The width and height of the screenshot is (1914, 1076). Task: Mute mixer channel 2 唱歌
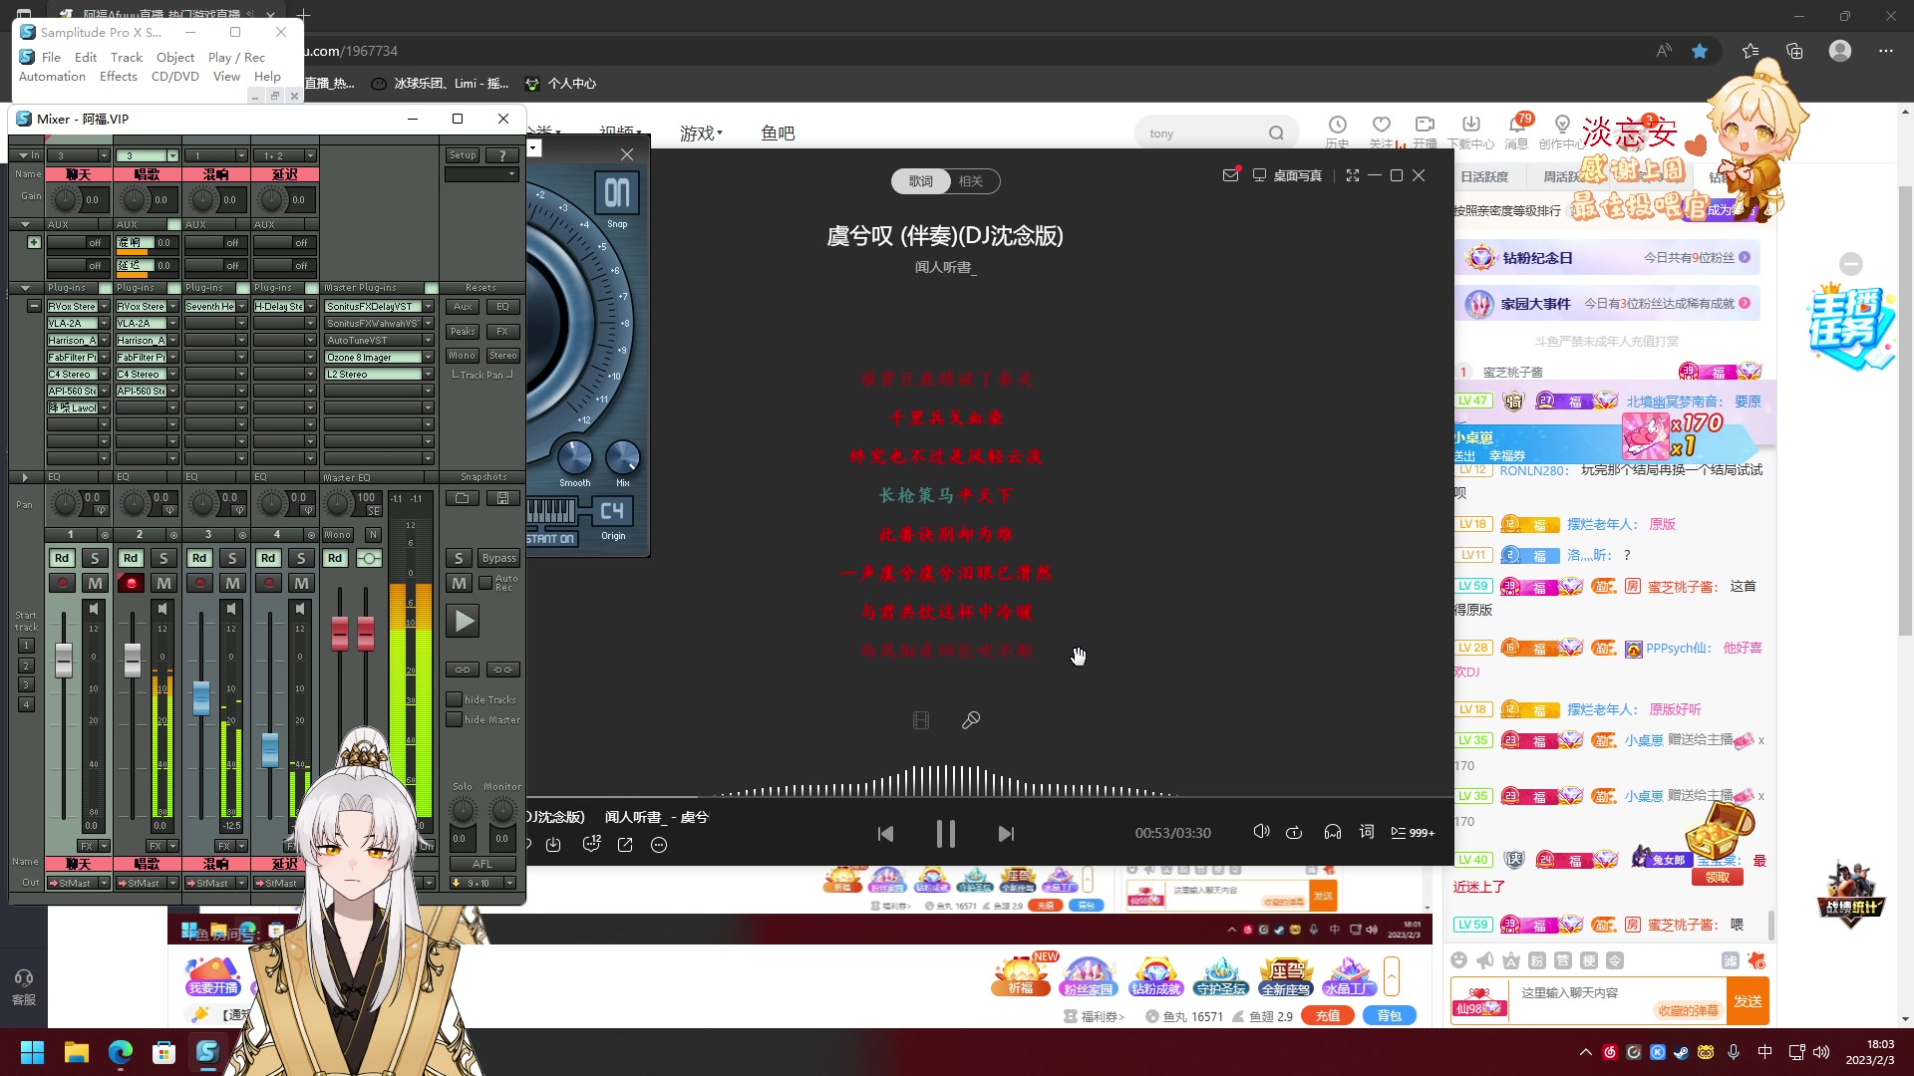pyautogui.click(x=163, y=583)
